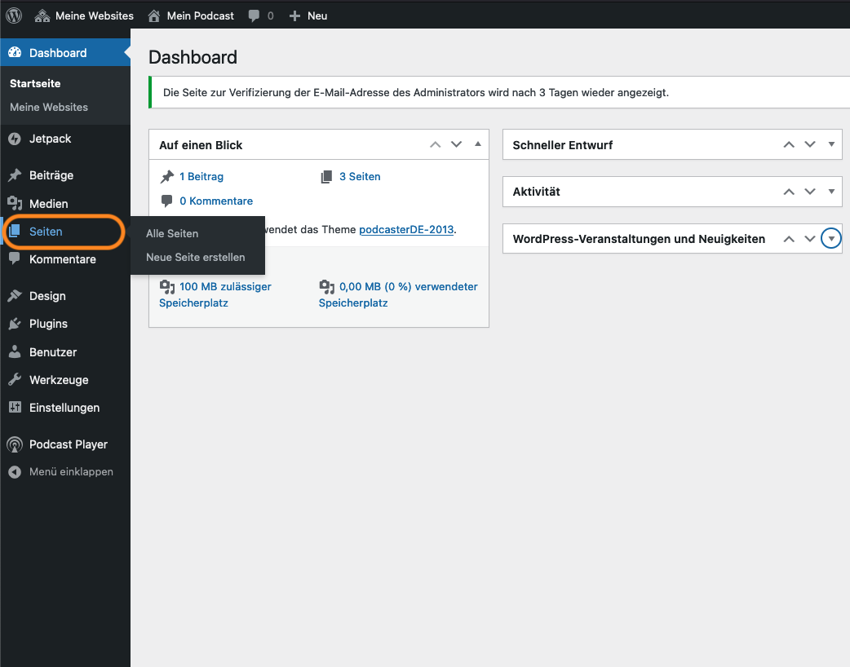Screen dimensions: 850x667
Task: Move Schneller Entwurf panel up
Action: tap(789, 144)
